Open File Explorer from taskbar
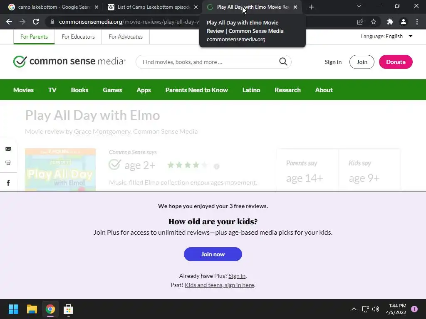 click(x=32, y=309)
